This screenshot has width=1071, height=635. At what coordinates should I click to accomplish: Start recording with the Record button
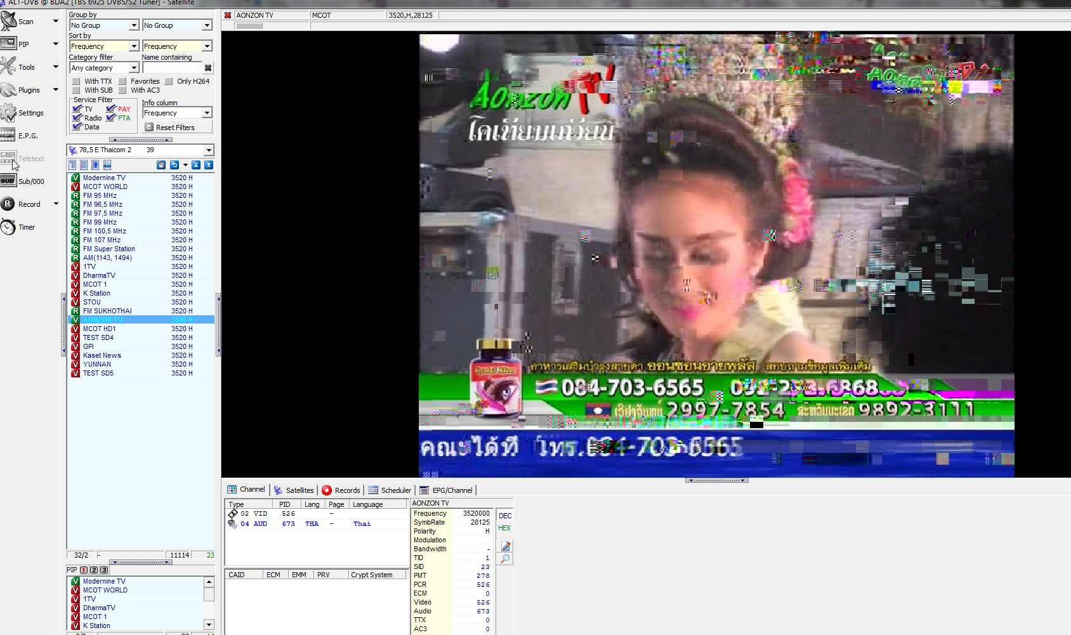tap(21, 204)
